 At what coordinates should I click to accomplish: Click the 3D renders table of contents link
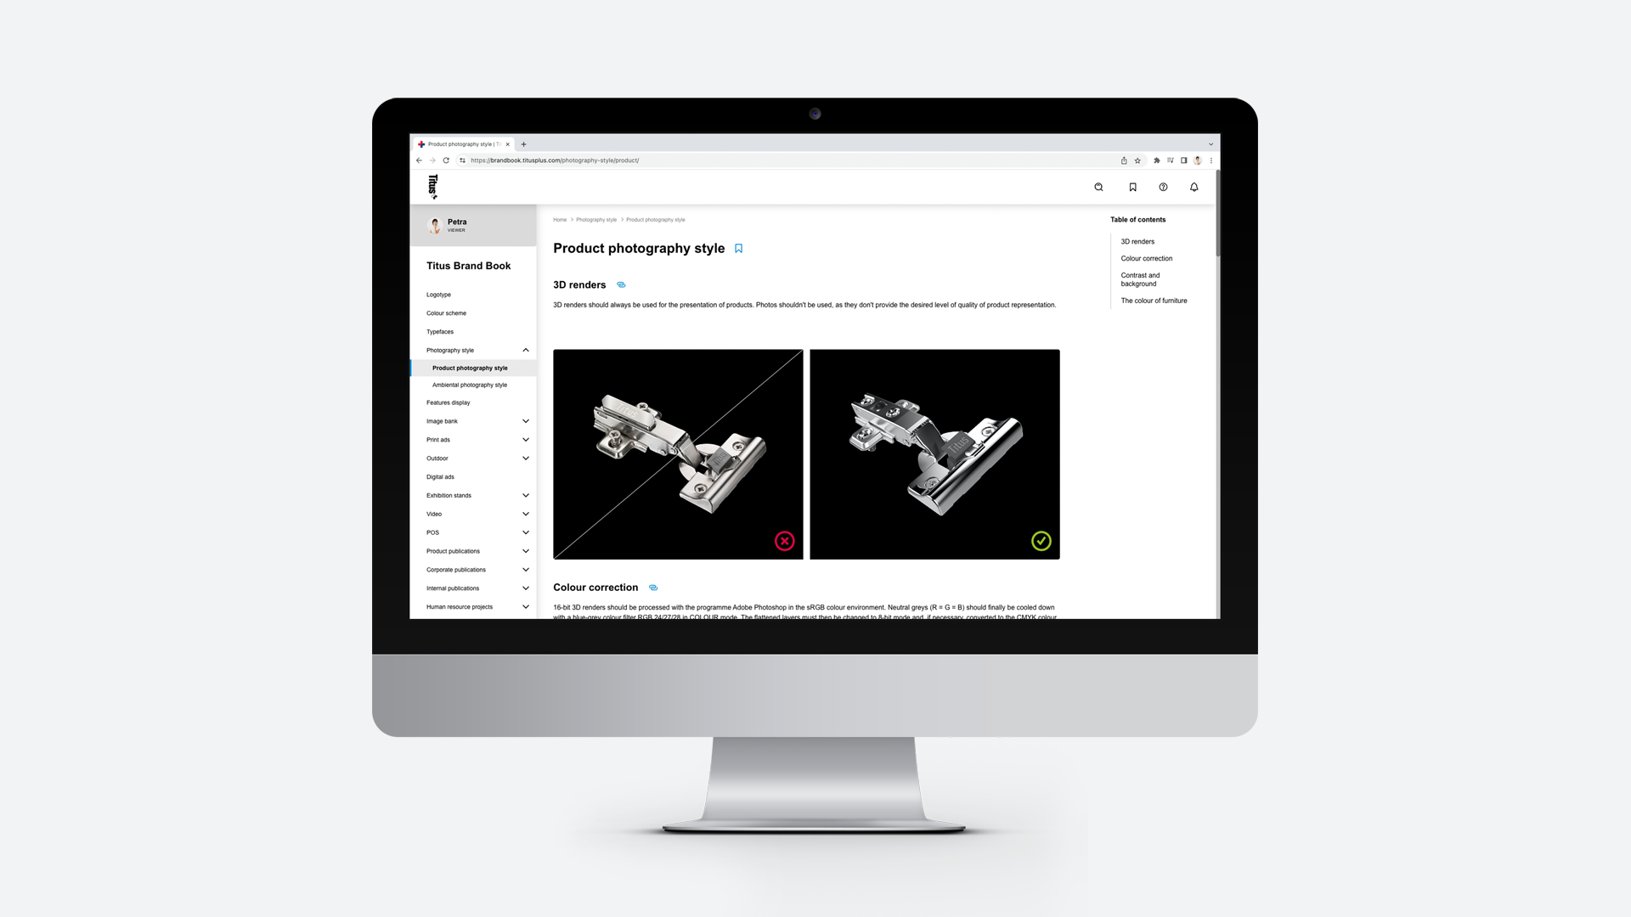pyautogui.click(x=1137, y=242)
